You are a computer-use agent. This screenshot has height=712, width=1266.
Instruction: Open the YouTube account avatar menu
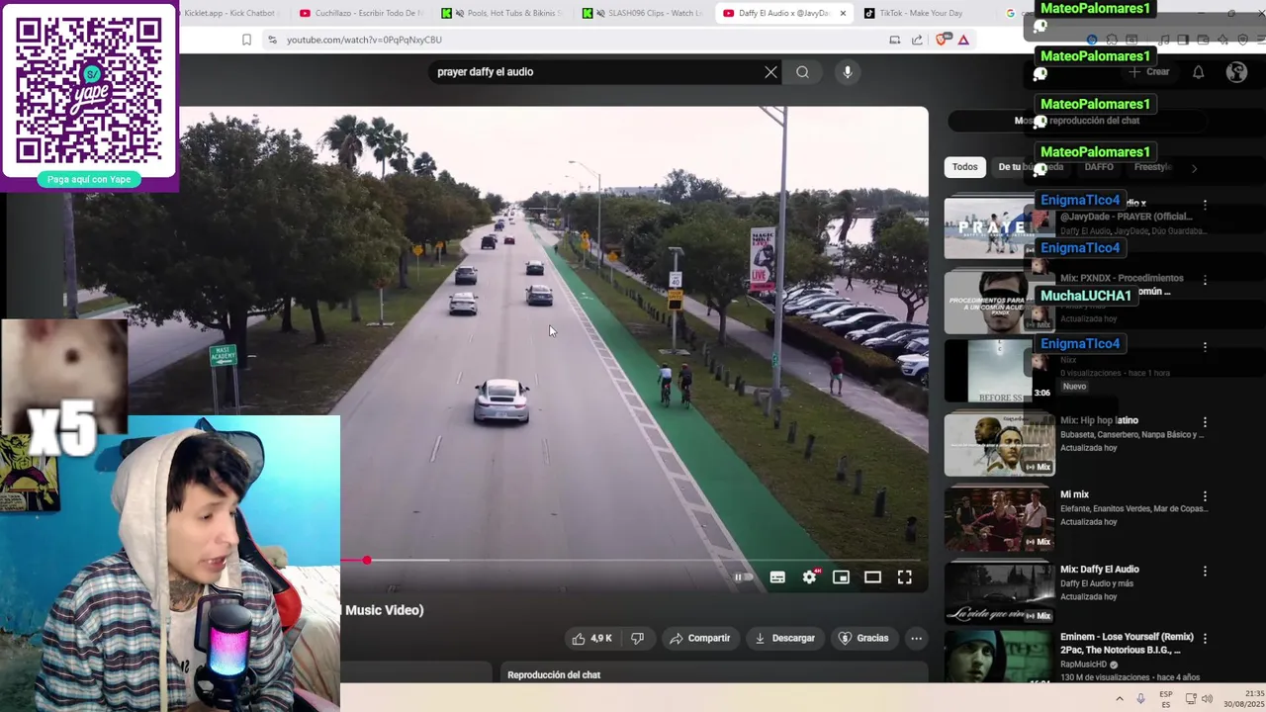point(1236,72)
